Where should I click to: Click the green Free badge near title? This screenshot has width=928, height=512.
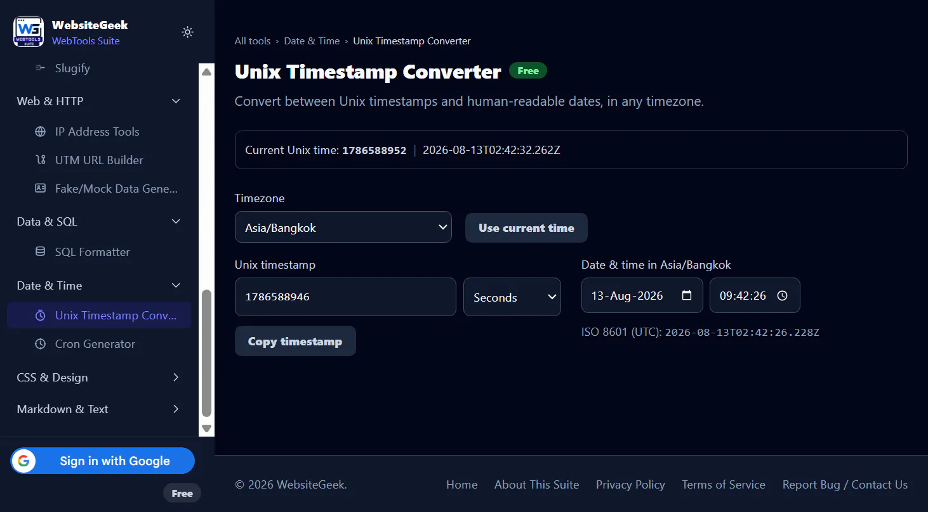[x=528, y=71]
